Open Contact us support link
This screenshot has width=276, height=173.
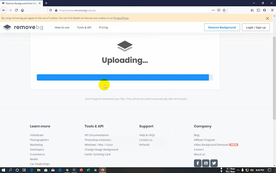click(146, 140)
